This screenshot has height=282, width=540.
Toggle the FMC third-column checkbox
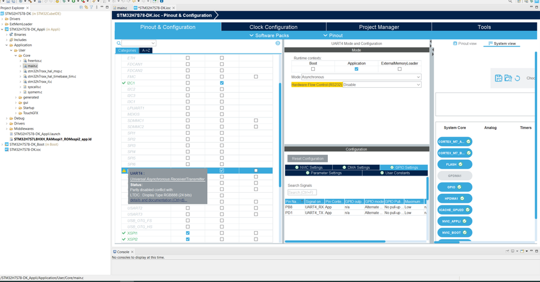(256, 77)
